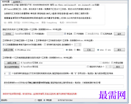The height and width of the screenshot is (104, 131).
Task: Click the 激活码 activation code field
Action: [x=22, y=100]
